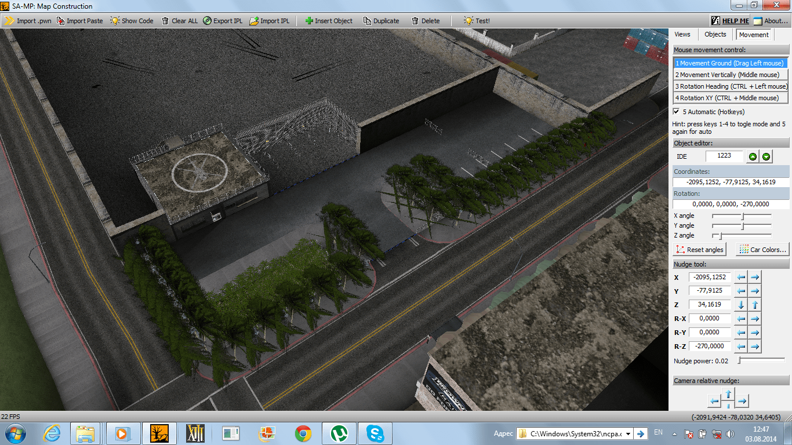Nudge Z down arrow
Image resolution: width=792 pixels, height=445 pixels.
(x=741, y=305)
